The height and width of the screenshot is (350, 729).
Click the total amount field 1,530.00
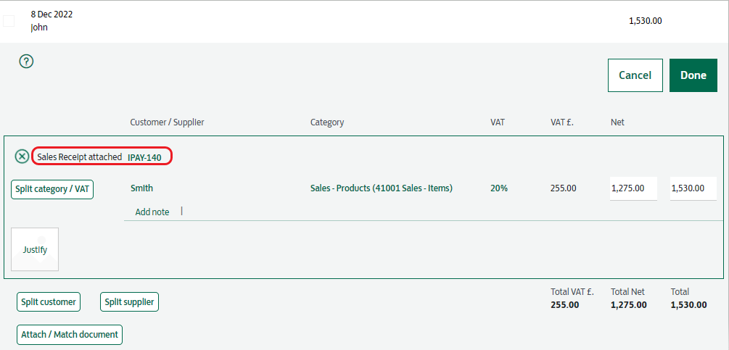point(693,188)
